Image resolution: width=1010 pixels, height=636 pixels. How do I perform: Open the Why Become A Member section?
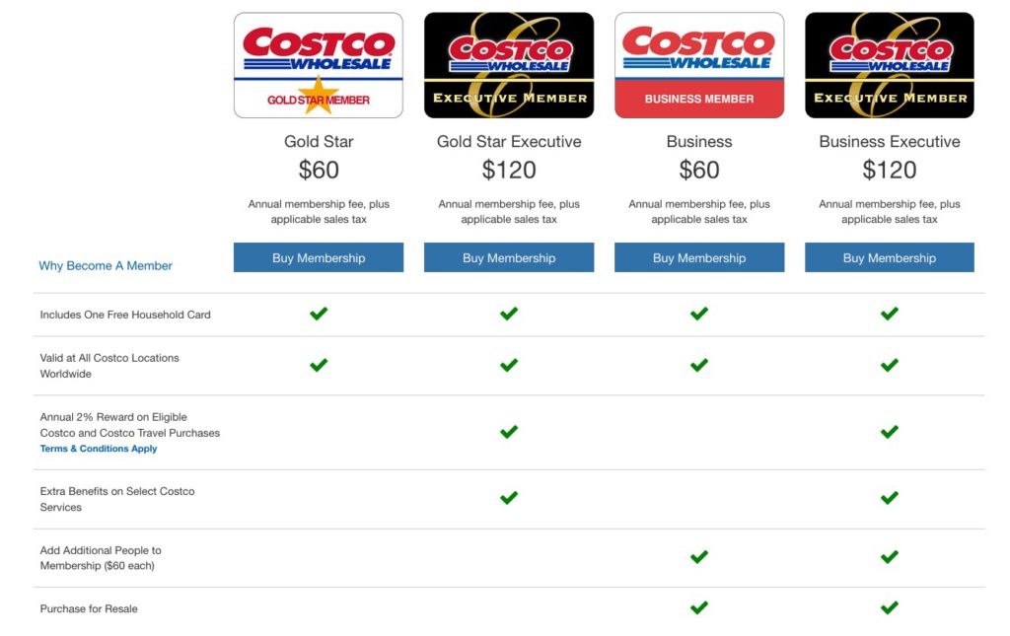click(x=106, y=265)
